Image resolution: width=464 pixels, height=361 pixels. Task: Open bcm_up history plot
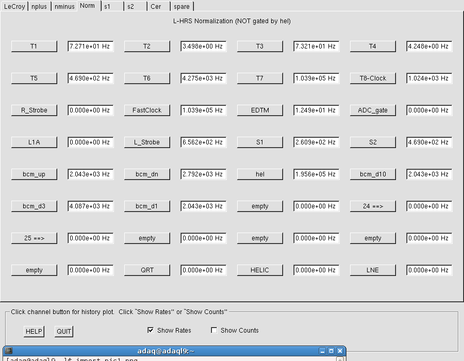(34, 174)
